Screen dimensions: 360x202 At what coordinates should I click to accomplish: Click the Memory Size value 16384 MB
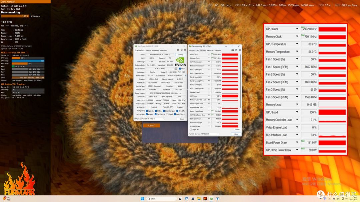pyautogui.click(x=152, y=90)
